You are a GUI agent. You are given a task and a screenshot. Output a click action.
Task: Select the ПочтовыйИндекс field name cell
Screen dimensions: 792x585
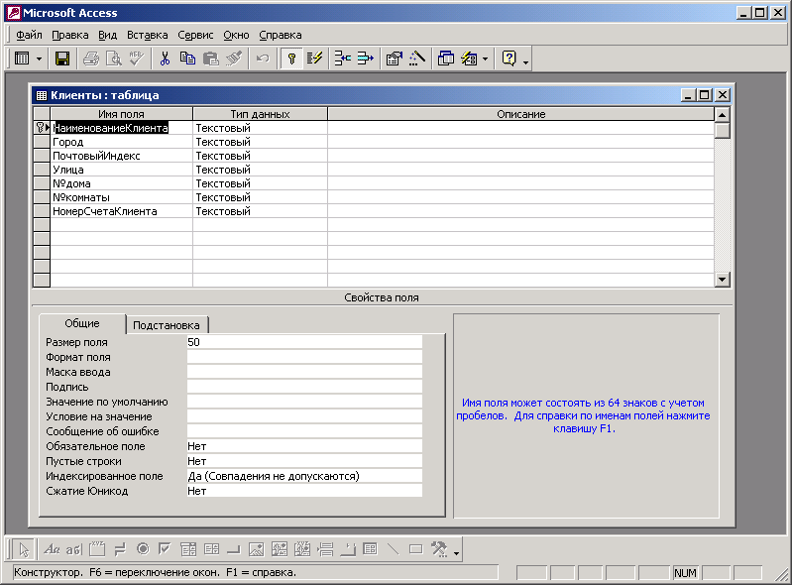pos(121,156)
